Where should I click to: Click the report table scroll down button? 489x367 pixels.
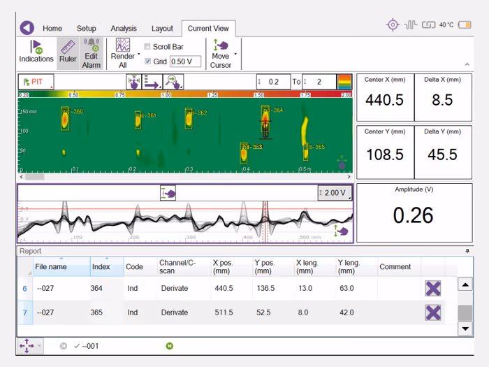click(x=465, y=329)
